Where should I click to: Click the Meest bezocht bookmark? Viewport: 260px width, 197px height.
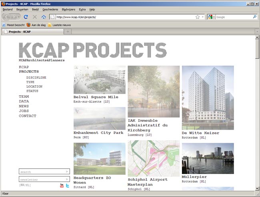(x=14, y=25)
